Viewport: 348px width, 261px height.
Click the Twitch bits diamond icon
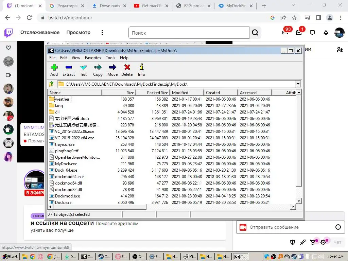326,33
